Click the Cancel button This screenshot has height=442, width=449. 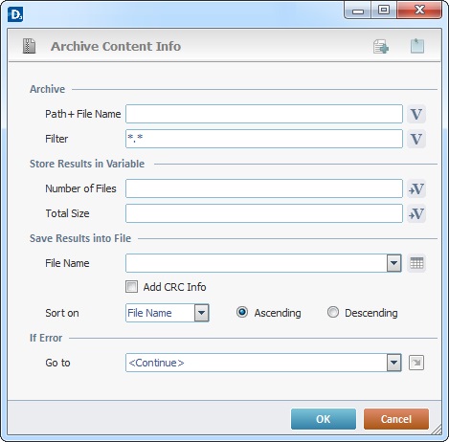tap(396, 419)
